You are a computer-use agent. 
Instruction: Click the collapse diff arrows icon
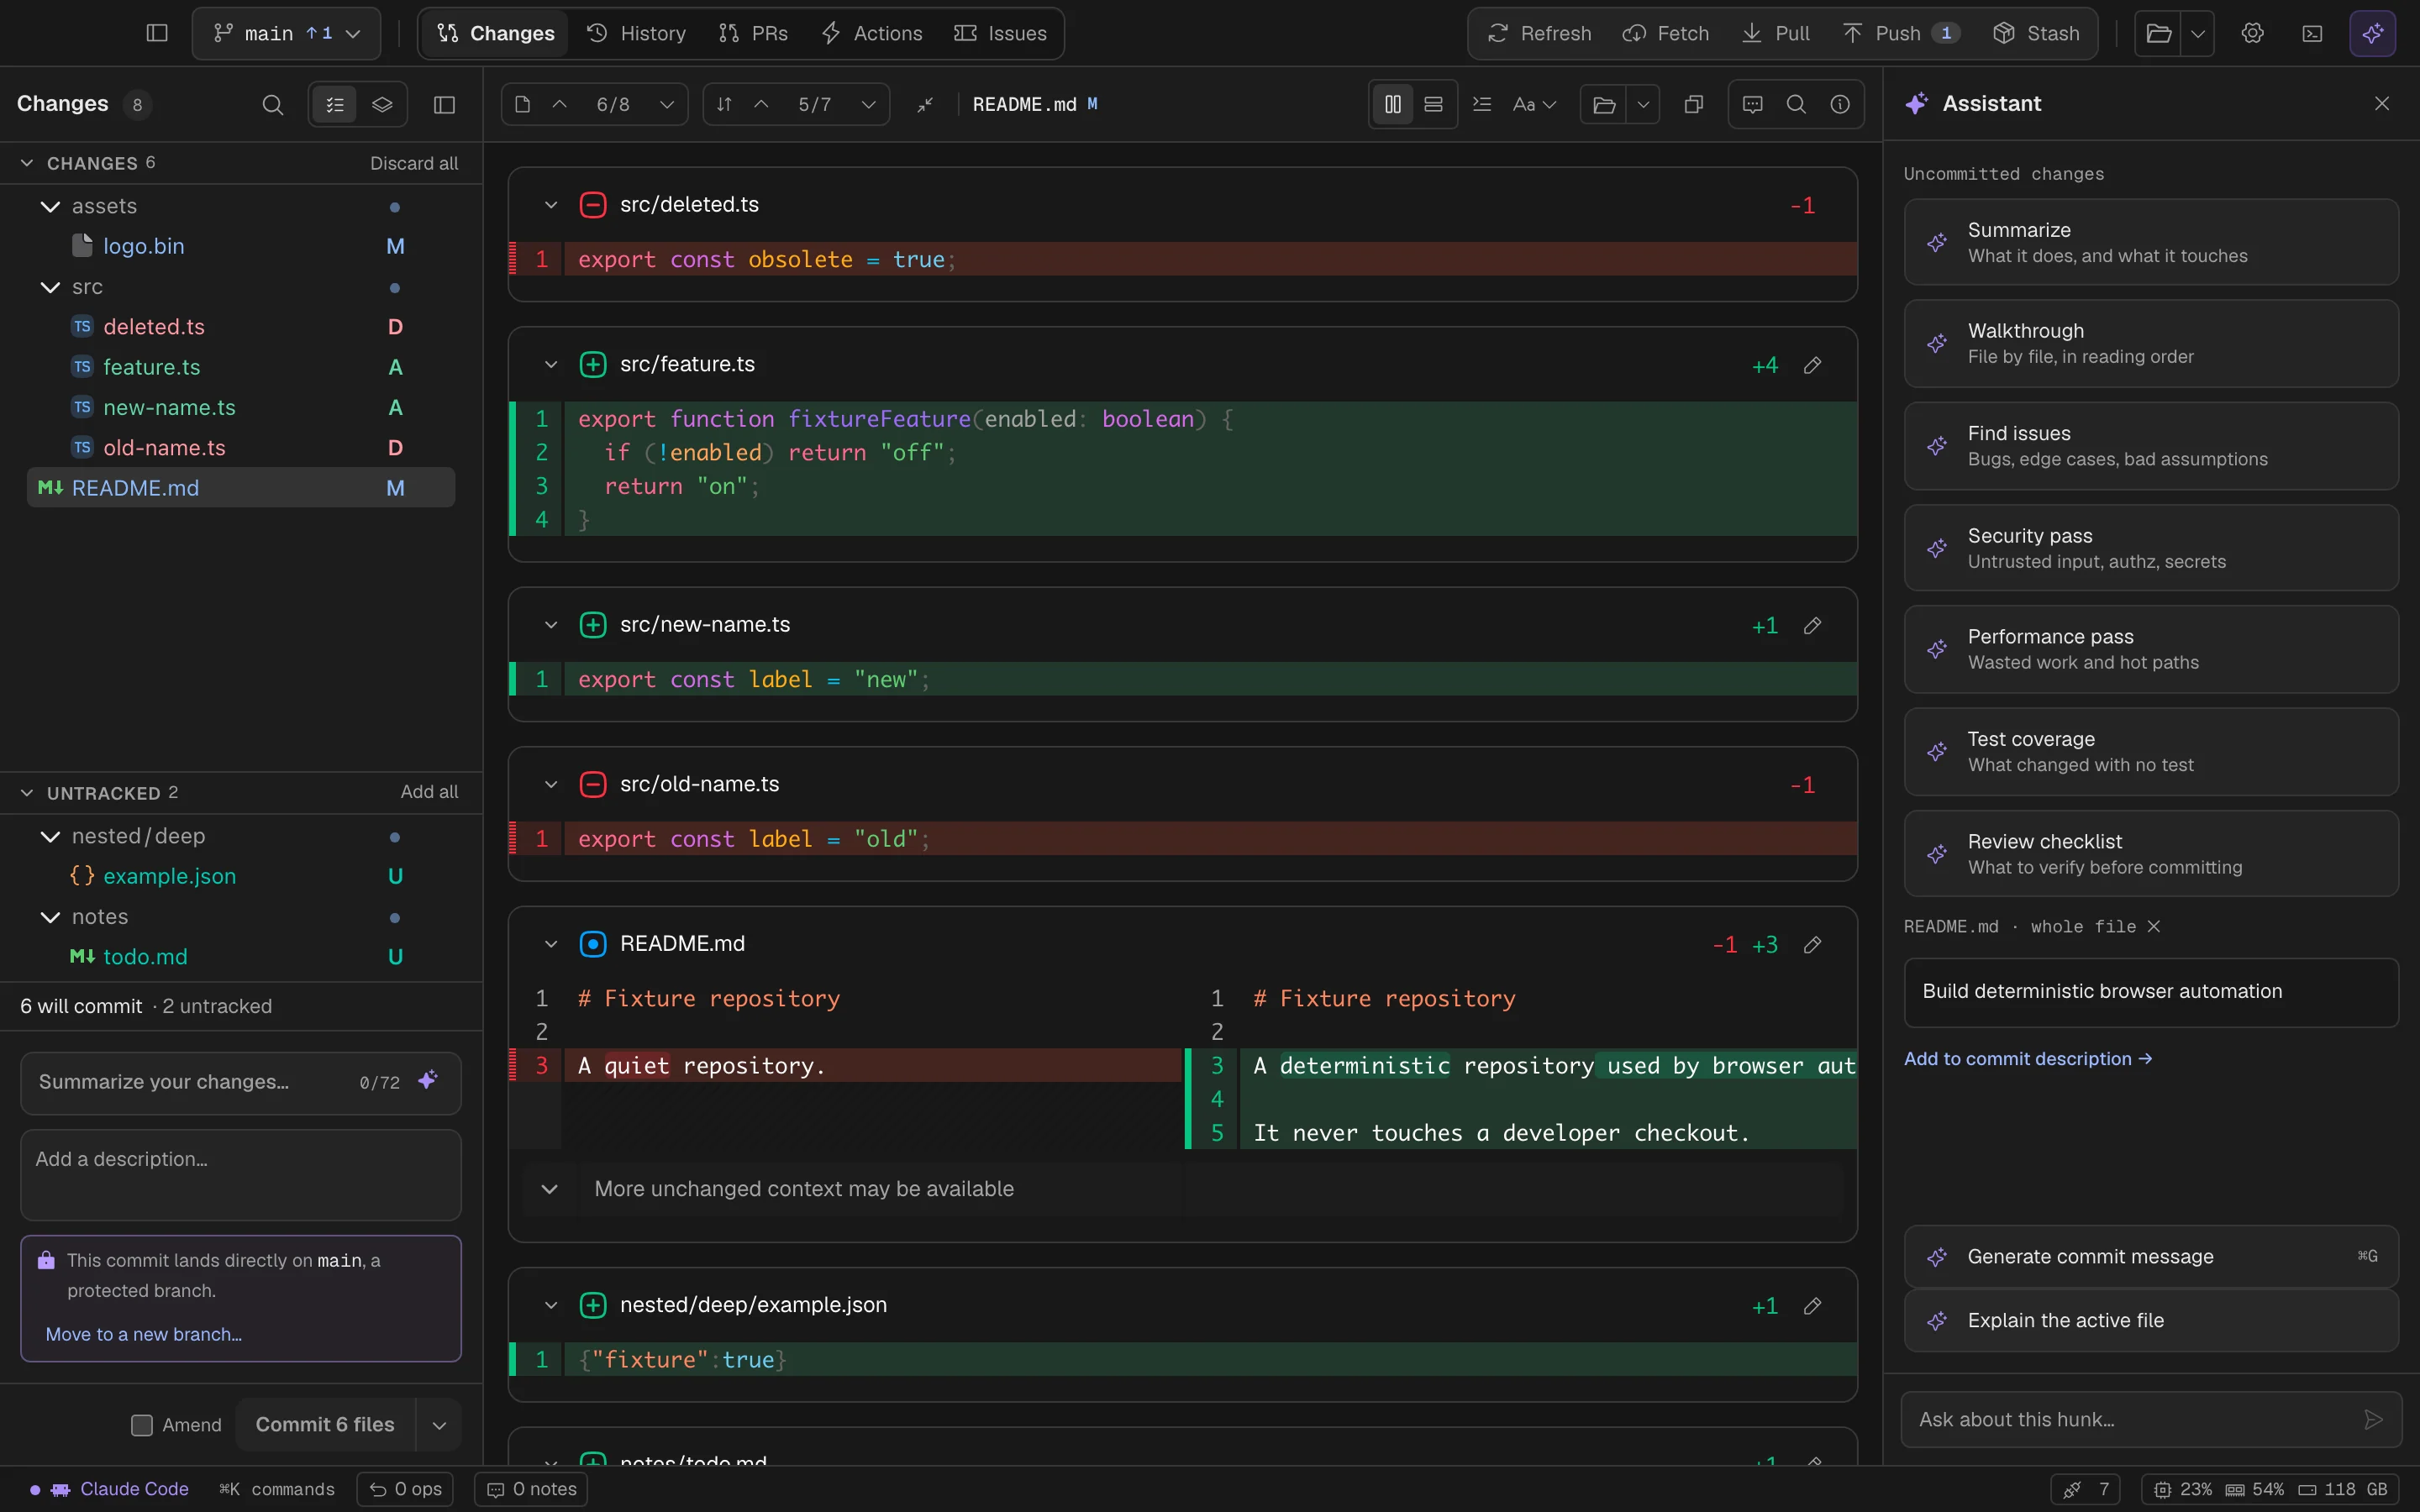coord(925,104)
